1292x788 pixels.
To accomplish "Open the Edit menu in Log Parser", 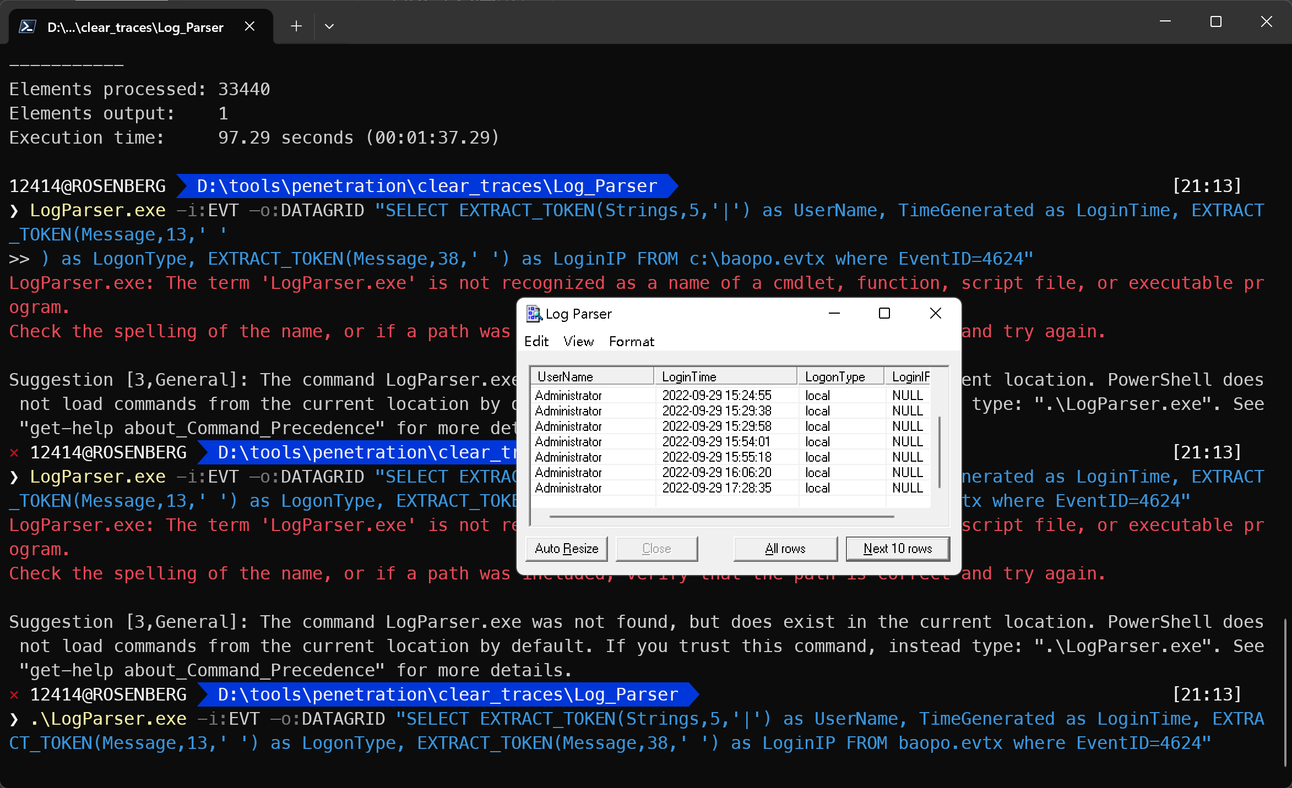I will [x=536, y=342].
